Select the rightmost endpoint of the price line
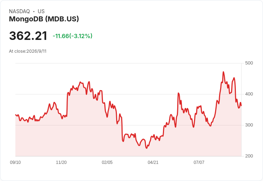The height and width of the screenshot is (181, 263). tap(241, 105)
